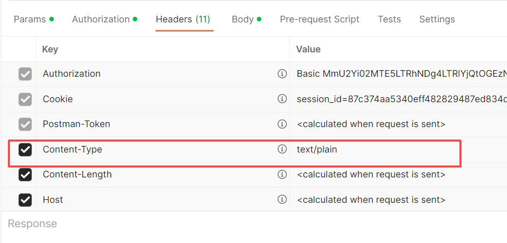
Task: Toggle the Authorization header checkbox
Action: [x=25, y=74]
